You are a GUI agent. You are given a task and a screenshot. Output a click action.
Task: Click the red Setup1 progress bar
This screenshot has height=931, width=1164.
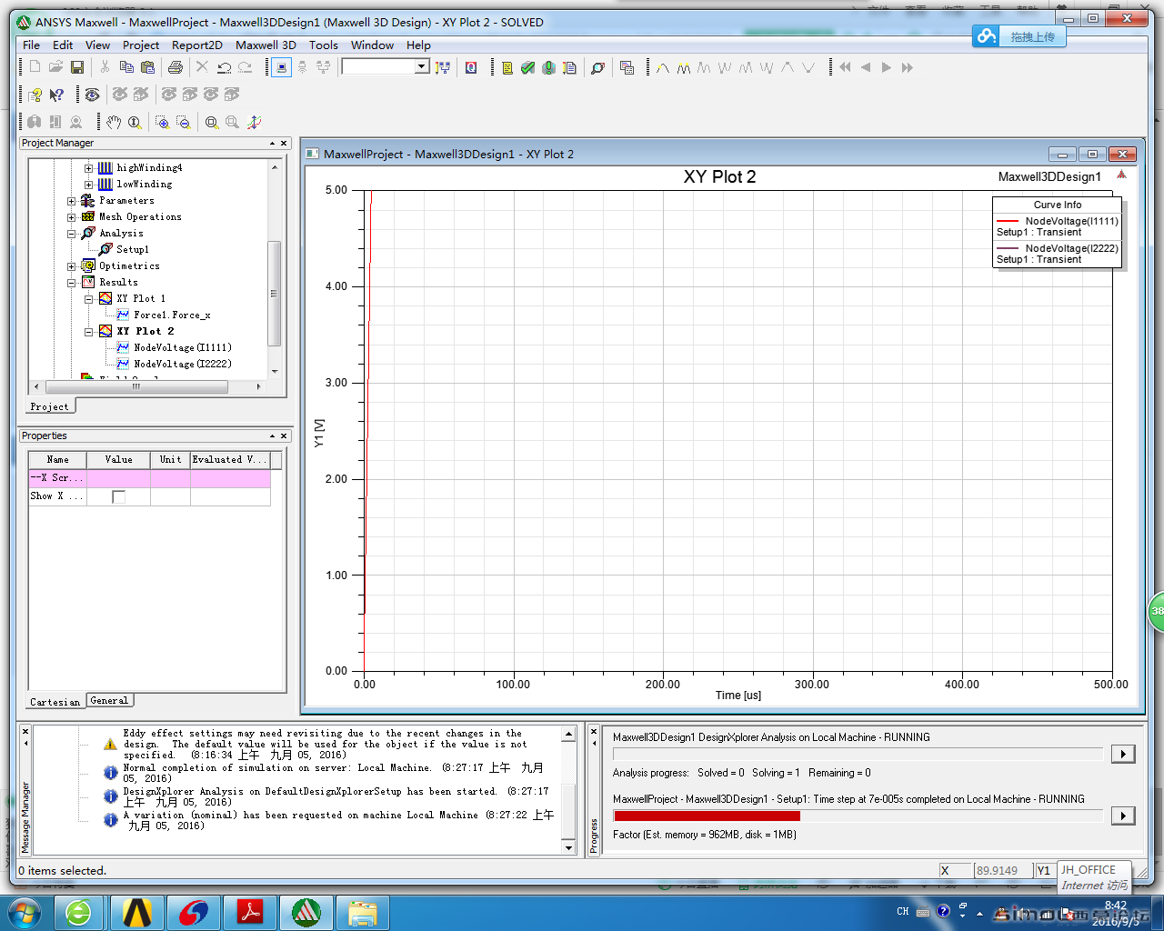click(x=707, y=816)
